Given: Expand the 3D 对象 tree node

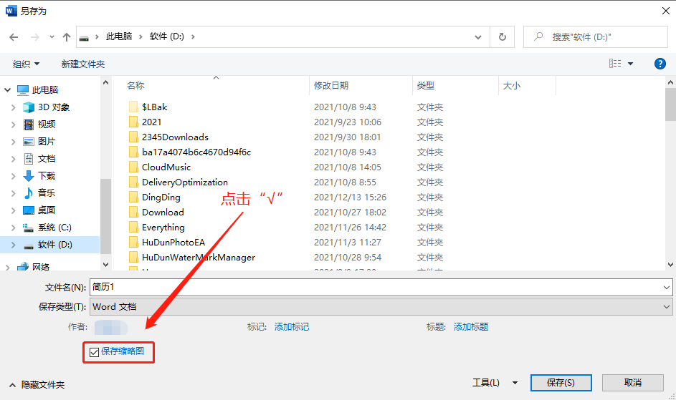Looking at the screenshot, I should 13,107.
